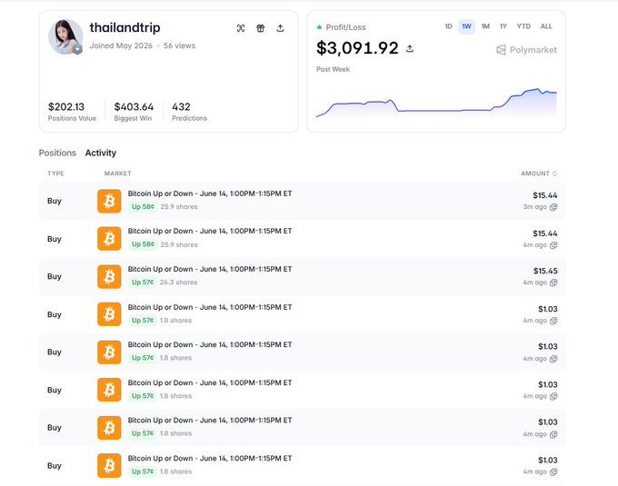The image size is (618, 486).
Task: Click the MARKET column header
Action: point(117,174)
